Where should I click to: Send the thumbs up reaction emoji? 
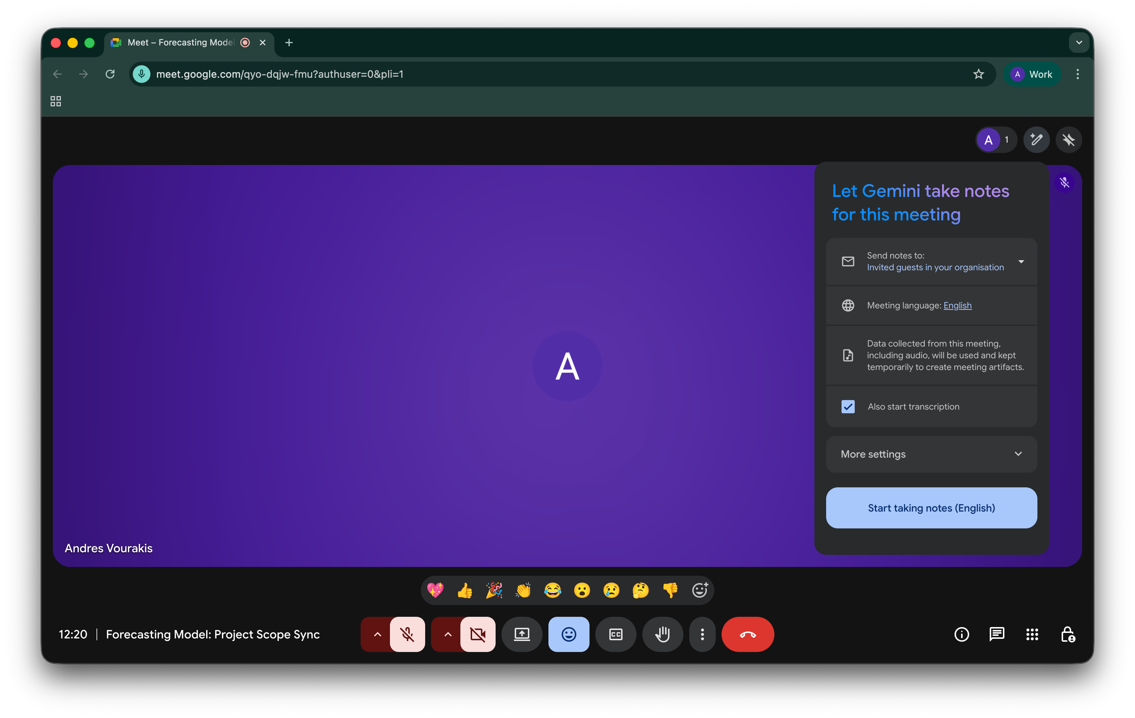[465, 590]
